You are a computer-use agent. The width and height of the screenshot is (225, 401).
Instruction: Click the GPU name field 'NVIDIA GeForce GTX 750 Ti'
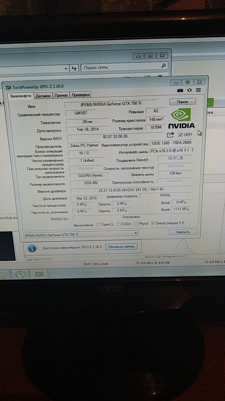111,104
